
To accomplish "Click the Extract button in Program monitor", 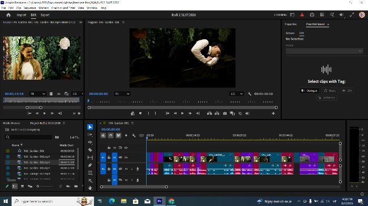I will (217, 113).
